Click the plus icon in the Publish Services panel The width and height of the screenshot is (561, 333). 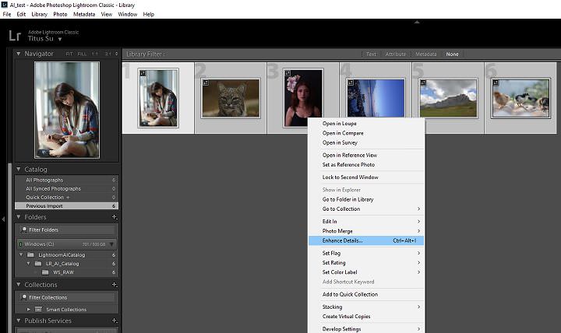tap(115, 321)
